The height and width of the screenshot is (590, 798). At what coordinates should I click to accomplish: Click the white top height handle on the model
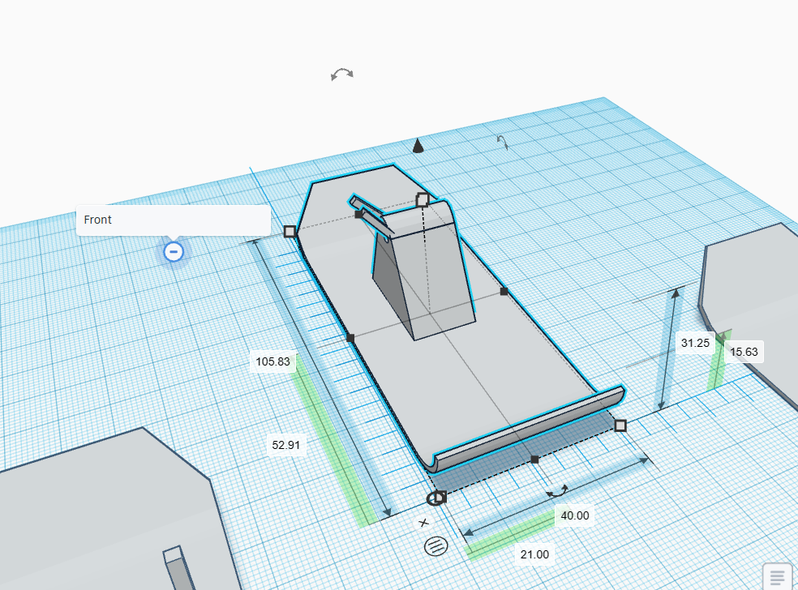click(x=423, y=199)
